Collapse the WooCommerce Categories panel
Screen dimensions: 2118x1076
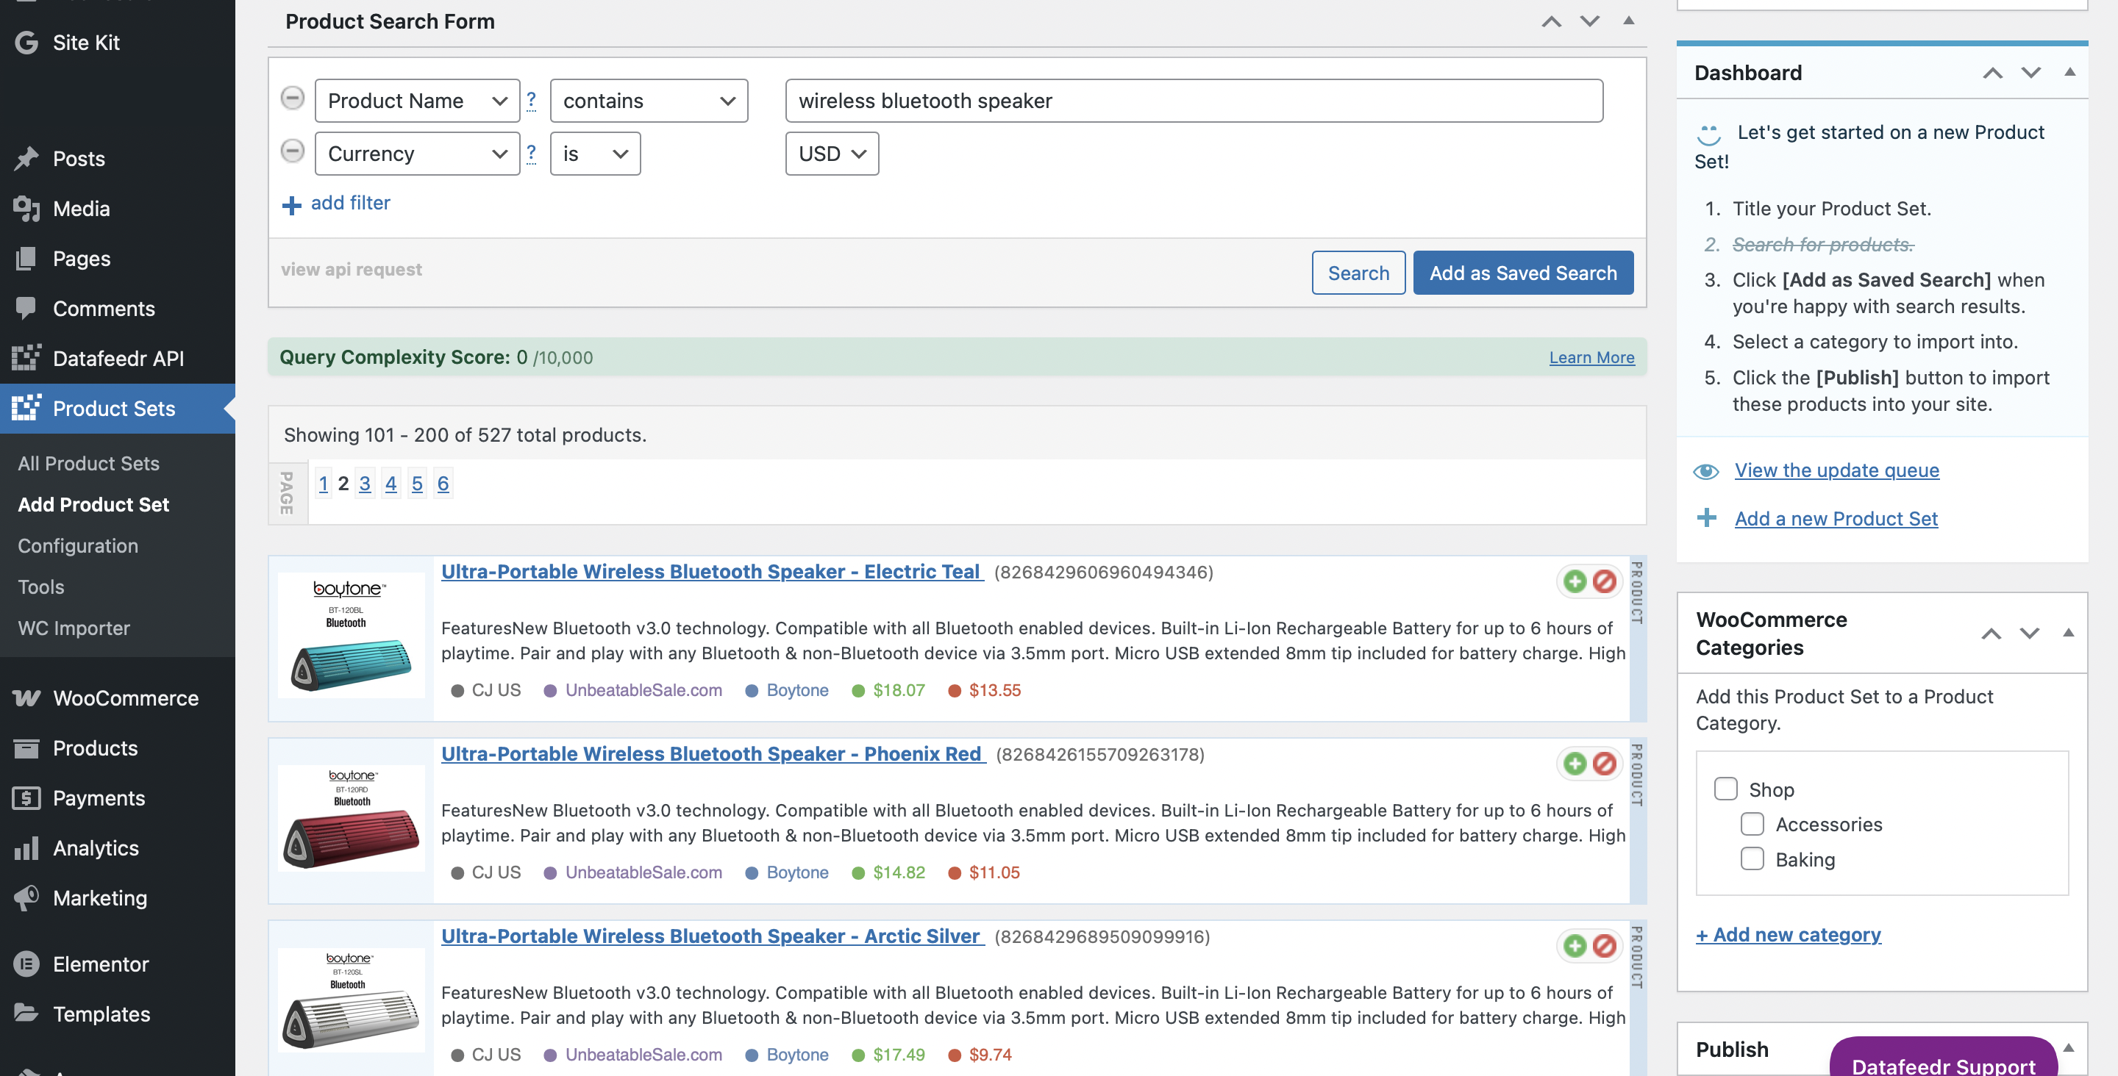[x=2068, y=632]
